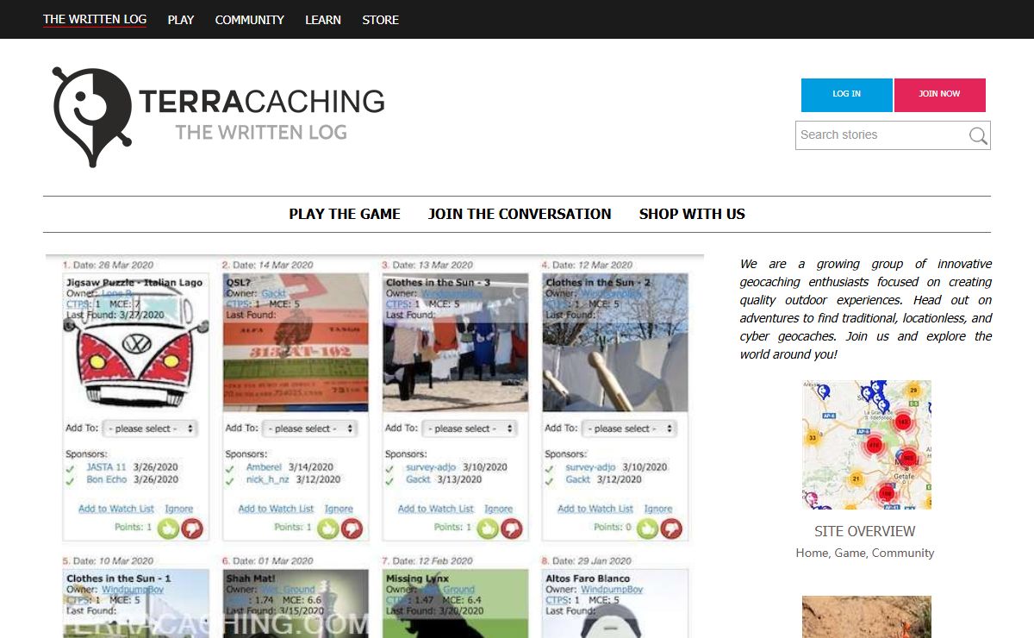This screenshot has height=638, width=1034.
Task: Thumbs up the Jigsaw Puzzle Italian Lago cache
Action: pyautogui.click(x=168, y=528)
